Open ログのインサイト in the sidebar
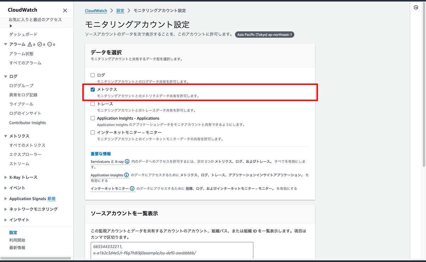This screenshot has width=426, height=262. (x=25, y=113)
